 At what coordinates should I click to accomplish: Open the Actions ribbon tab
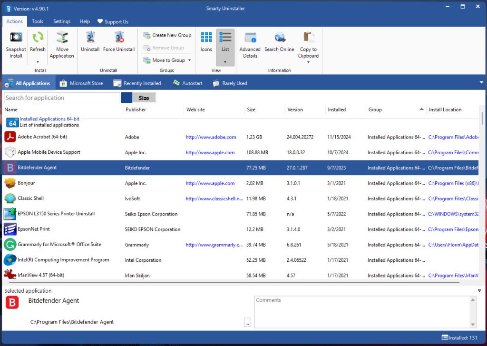(x=15, y=21)
